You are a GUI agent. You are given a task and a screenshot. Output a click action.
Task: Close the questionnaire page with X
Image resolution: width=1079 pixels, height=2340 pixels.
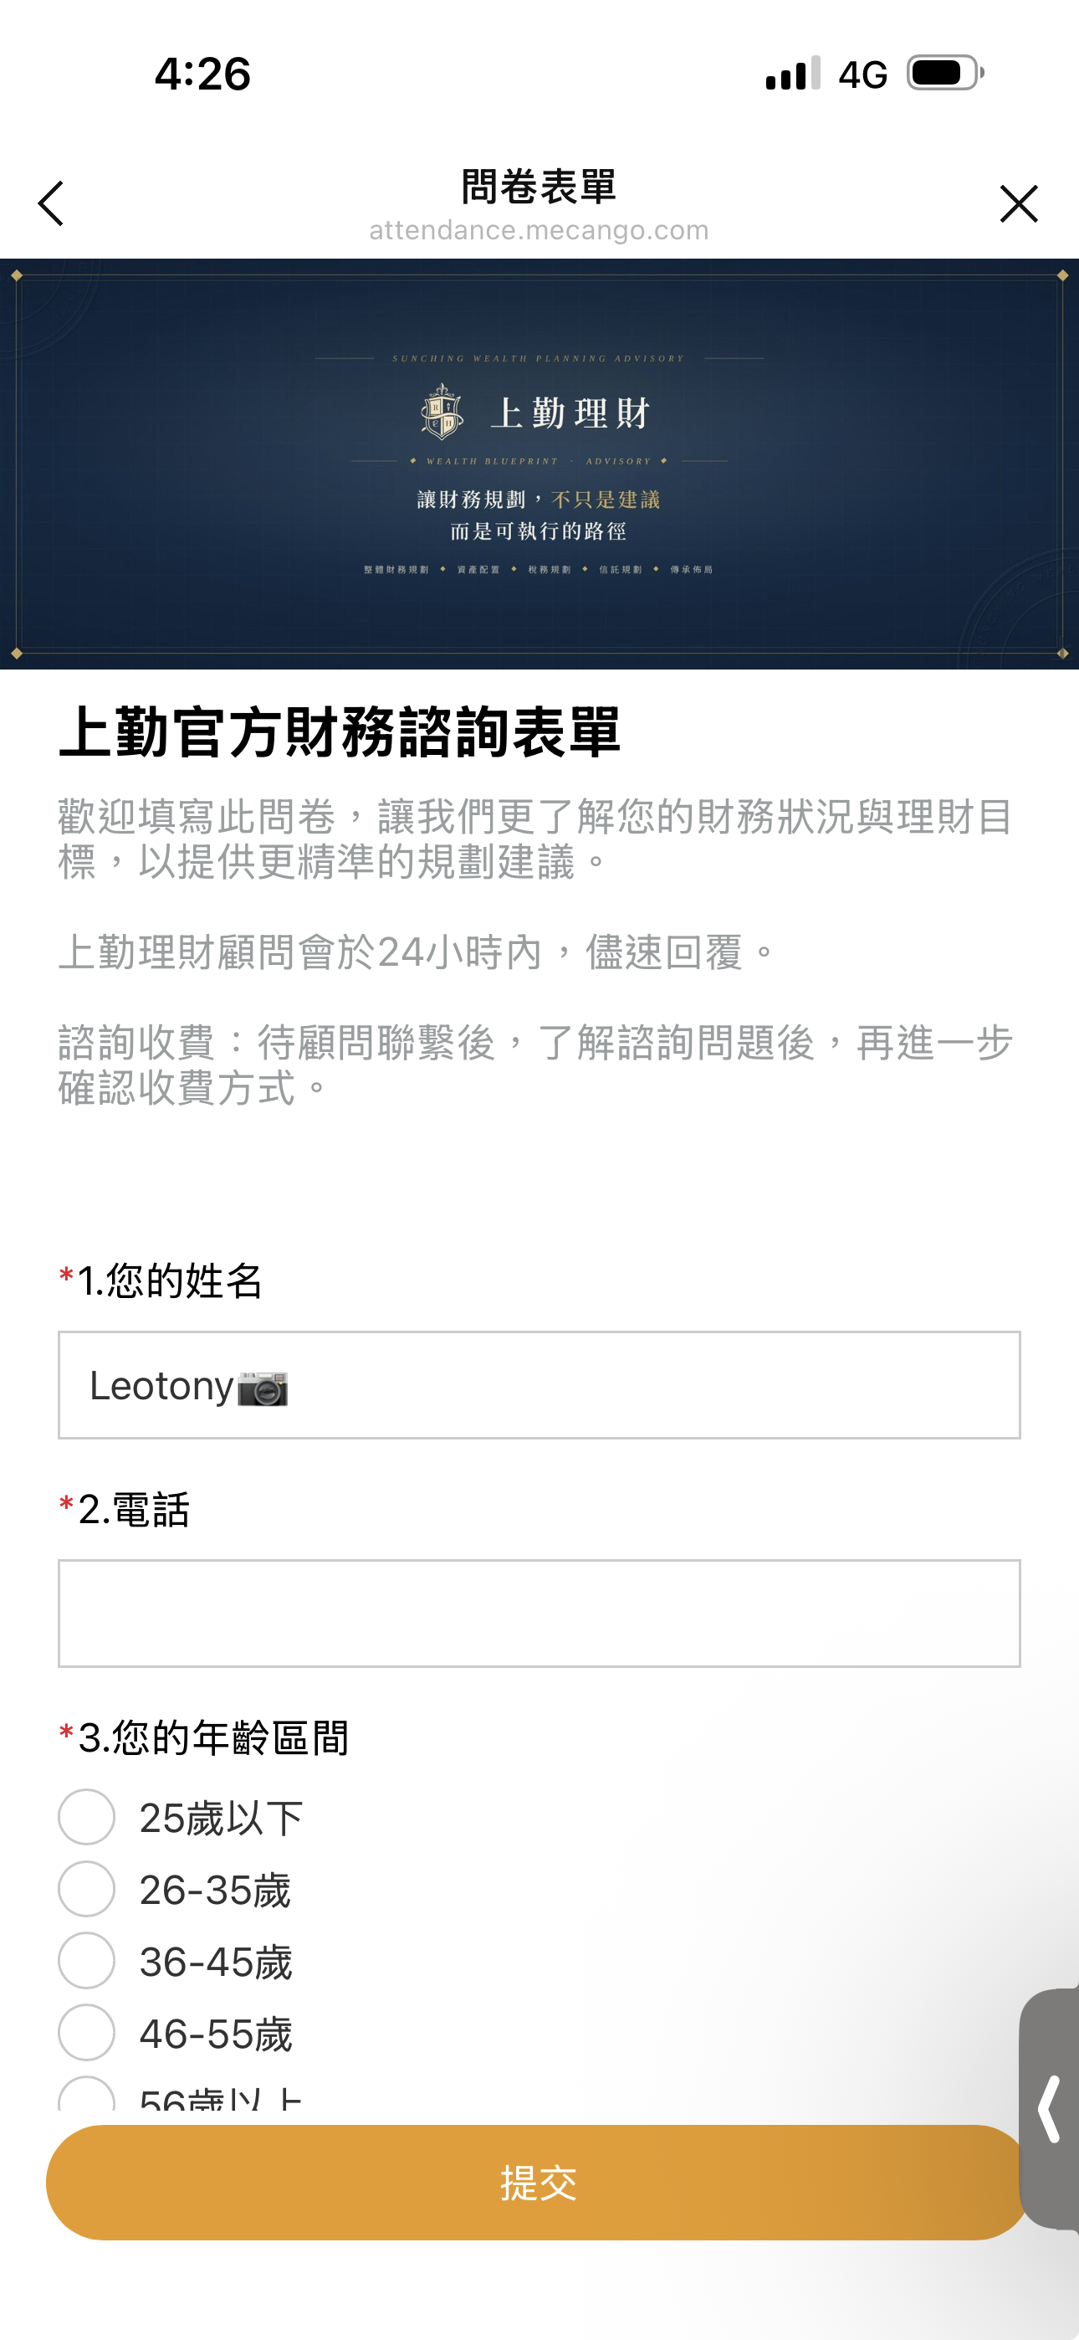[1018, 203]
